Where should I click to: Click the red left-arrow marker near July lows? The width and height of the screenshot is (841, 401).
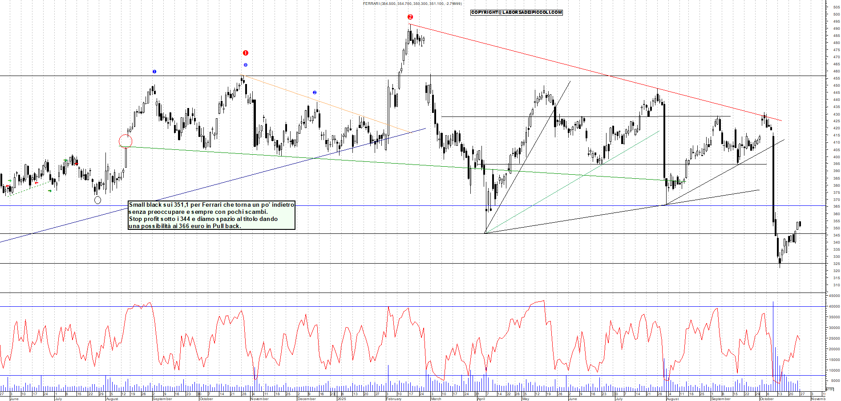click(x=36, y=183)
